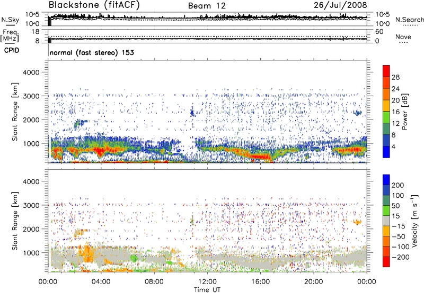424x293 pixels.
Task: Click the '16:00' time tick label
Action: coord(260,282)
